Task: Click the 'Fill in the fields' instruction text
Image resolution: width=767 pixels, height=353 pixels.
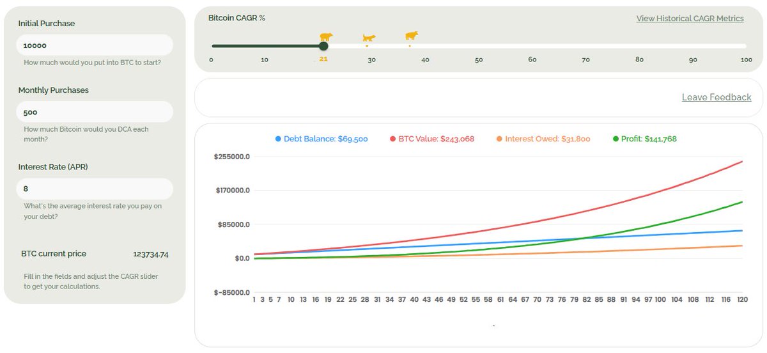Action: point(91,281)
